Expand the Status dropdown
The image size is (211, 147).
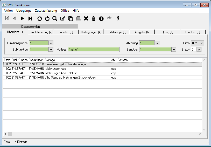199,50
